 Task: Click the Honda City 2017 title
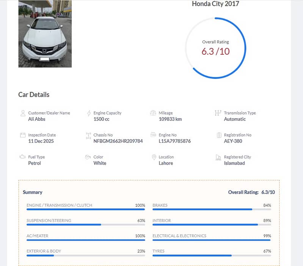click(215, 4)
